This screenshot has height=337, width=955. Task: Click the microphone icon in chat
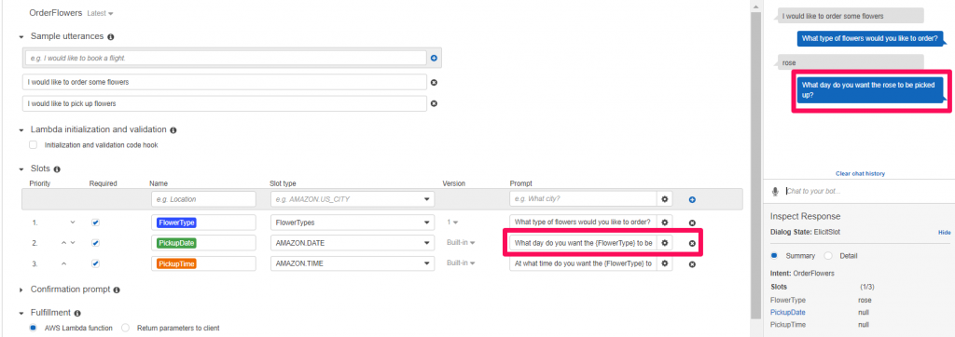(x=775, y=191)
